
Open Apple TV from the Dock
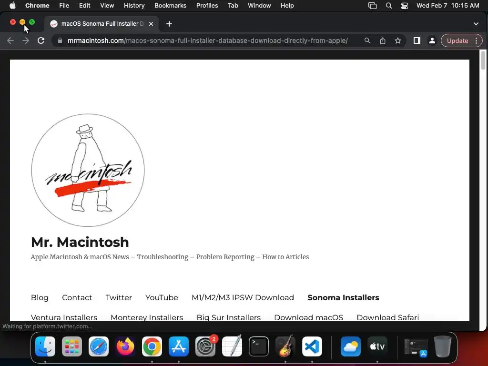tap(377, 346)
